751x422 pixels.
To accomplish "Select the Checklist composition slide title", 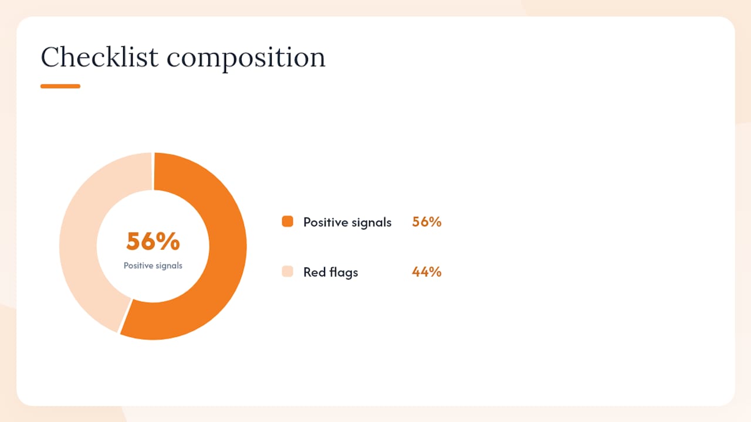I will (x=183, y=58).
